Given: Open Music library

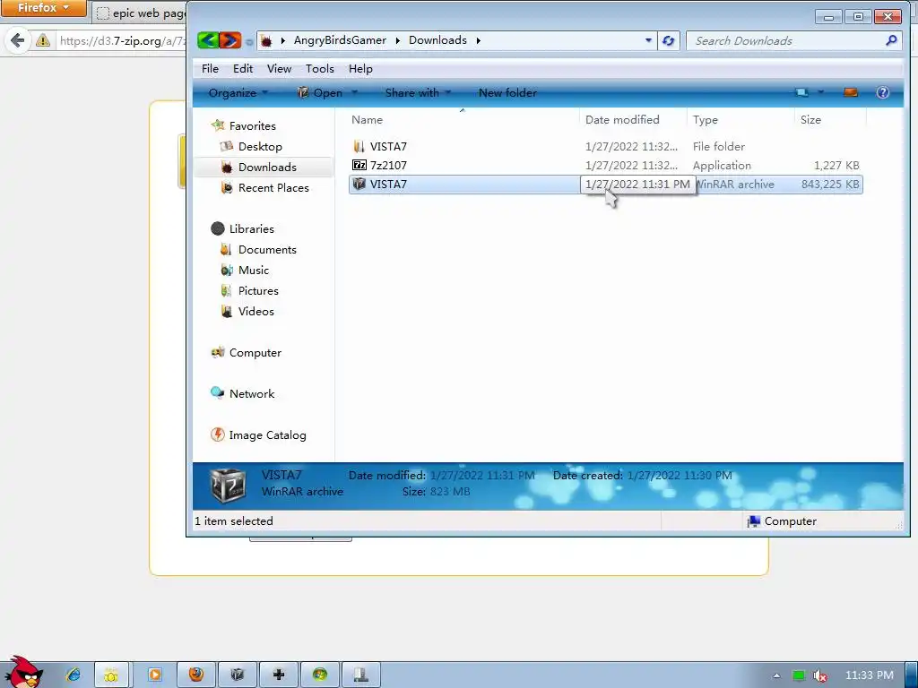Looking at the screenshot, I should pyautogui.click(x=253, y=271).
